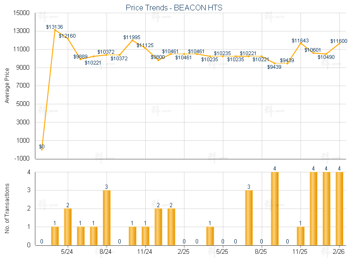Screen dimensions: 349x259
Task: Select the 8/24 transactions bar showing 3
Action: (x=107, y=218)
